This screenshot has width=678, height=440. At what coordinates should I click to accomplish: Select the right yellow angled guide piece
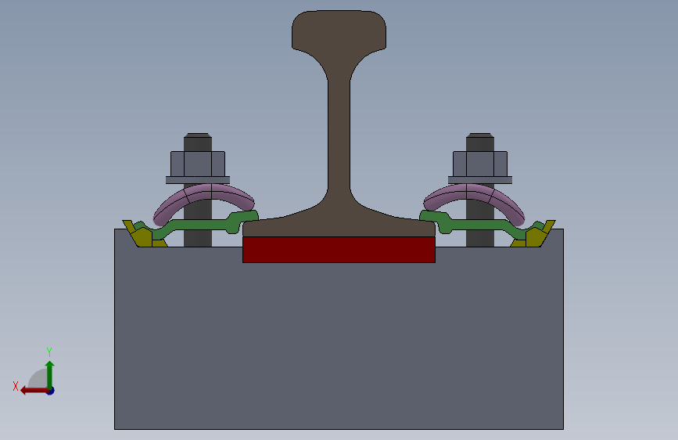[x=536, y=237]
